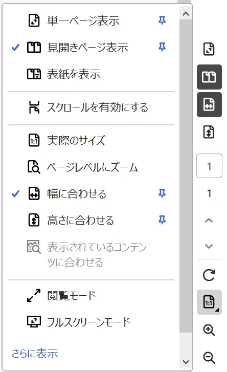Unpin 単一ページ表示 from the toolbar
The image size is (227, 372).
pyautogui.click(x=162, y=21)
